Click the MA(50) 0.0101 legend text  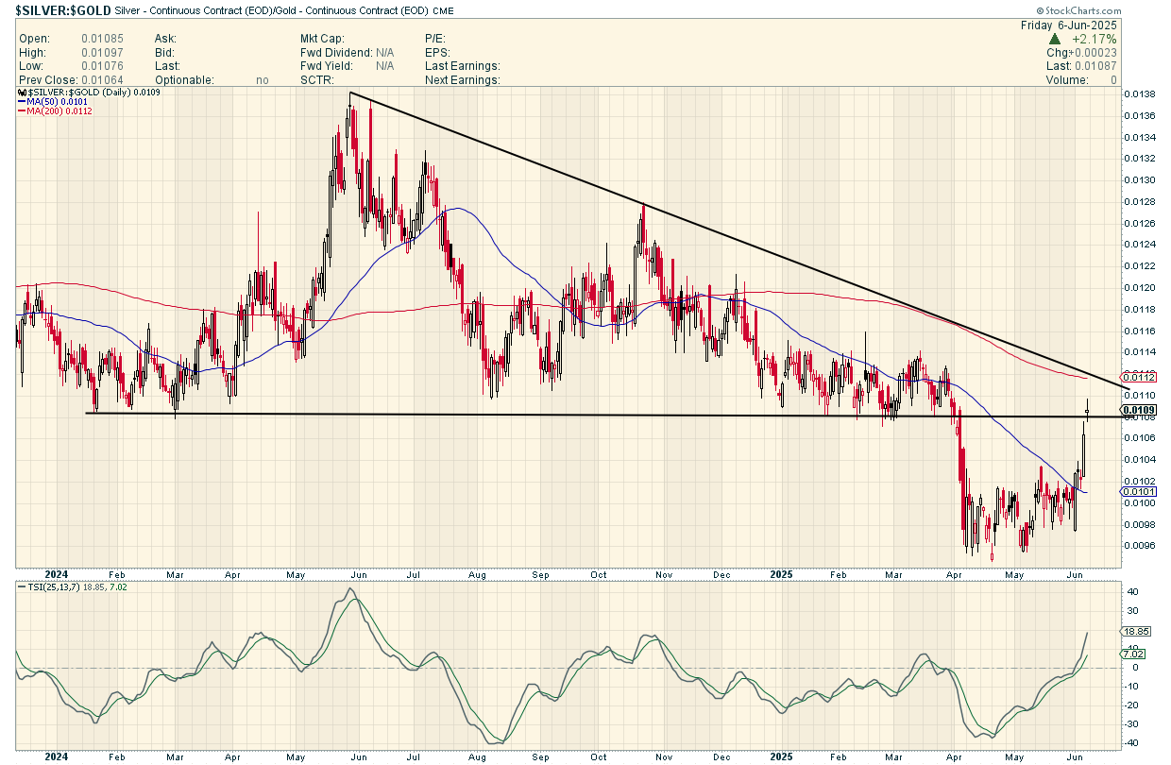(x=55, y=102)
